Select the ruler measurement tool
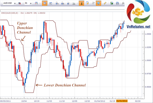The width and height of the screenshot is (153, 103). [105, 3]
